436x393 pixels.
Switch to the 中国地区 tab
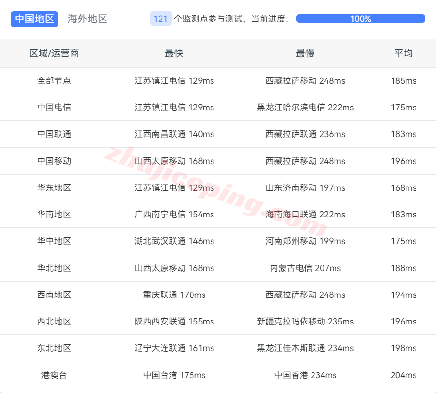[34, 19]
